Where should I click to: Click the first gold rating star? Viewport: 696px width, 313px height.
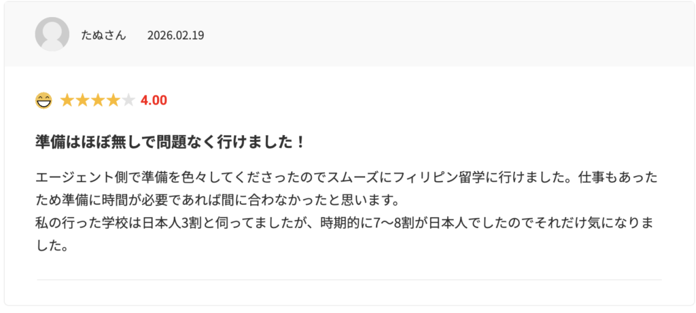[x=67, y=100]
